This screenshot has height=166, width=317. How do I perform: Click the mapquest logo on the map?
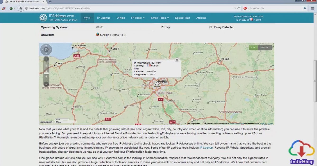coord(46,122)
